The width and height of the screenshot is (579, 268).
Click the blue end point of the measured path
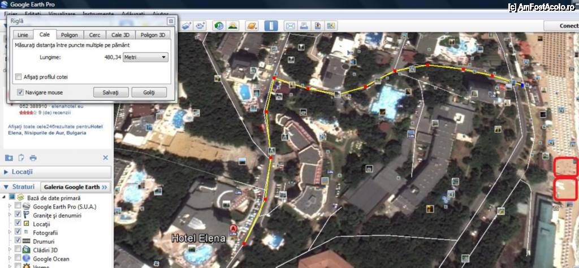click(x=522, y=85)
